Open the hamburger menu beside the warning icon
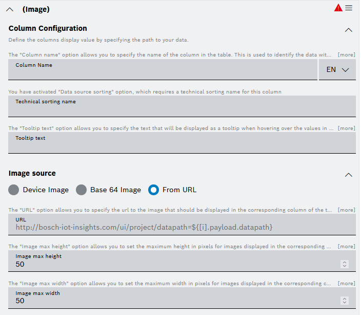The width and height of the screenshot is (361, 315). 349,8
